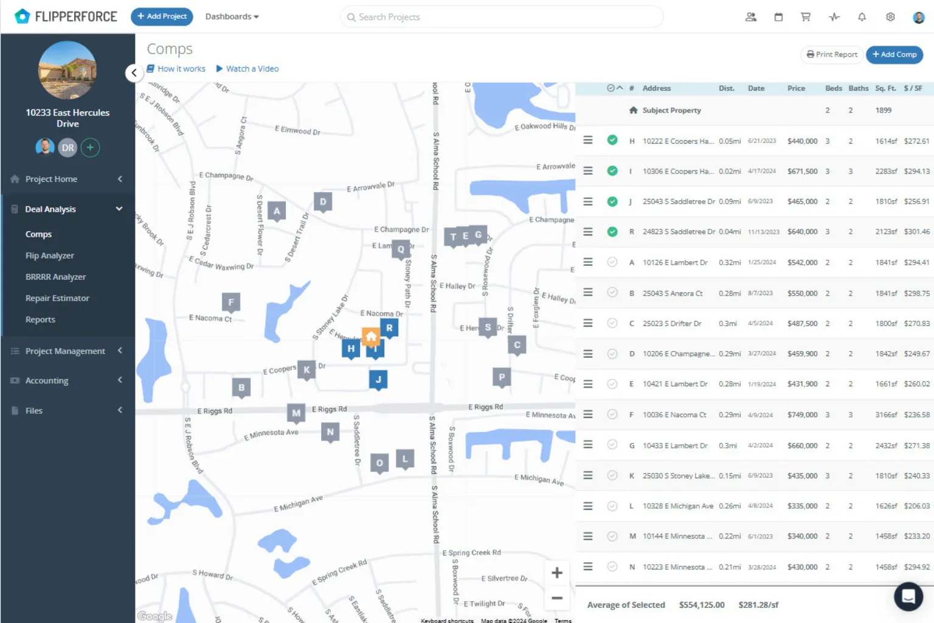
Task: Open the contacts icon in the header
Action: click(750, 16)
